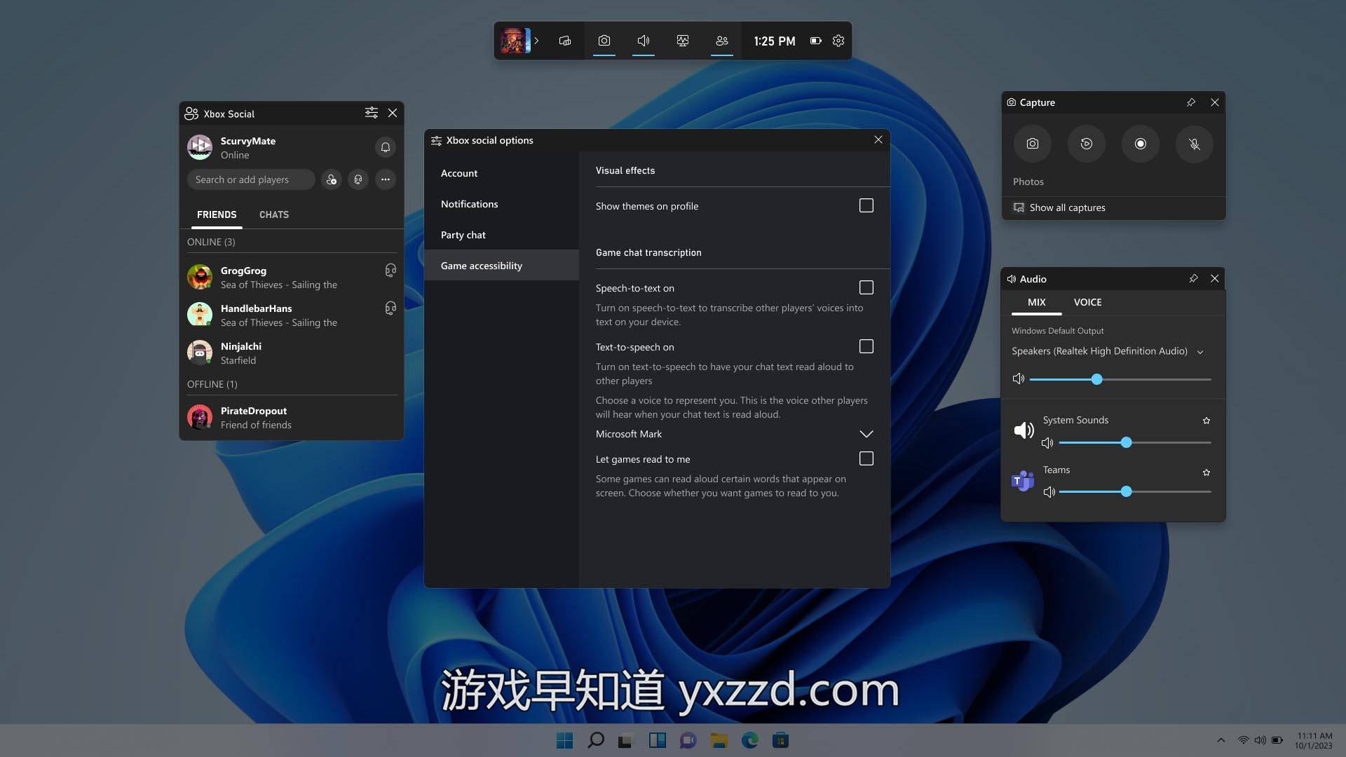This screenshot has height=757, width=1346.
Task: Close the Xbox social options dialog
Action: (x=878, y=139)
